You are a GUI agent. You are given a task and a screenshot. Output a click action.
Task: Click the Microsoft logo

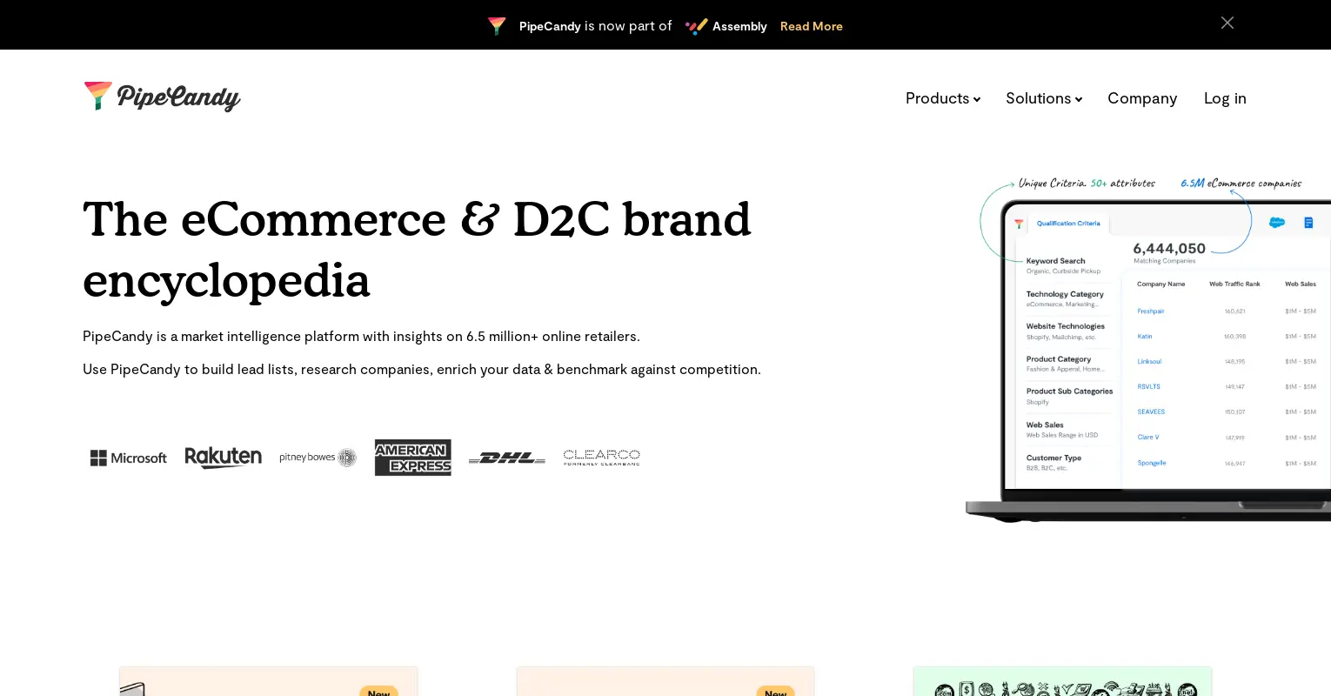(x=129, y=458)
